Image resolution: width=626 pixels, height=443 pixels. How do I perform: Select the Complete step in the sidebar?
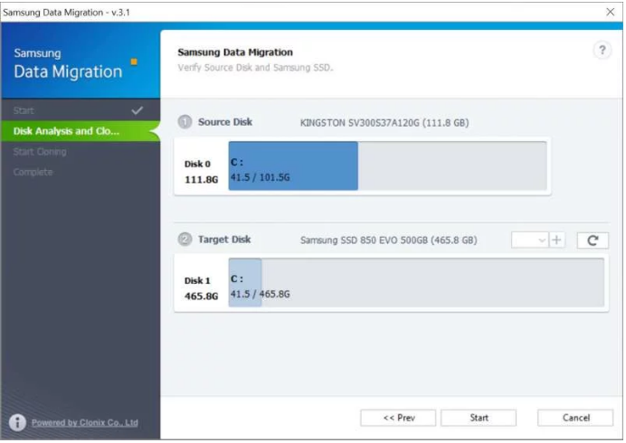(81, 172)
